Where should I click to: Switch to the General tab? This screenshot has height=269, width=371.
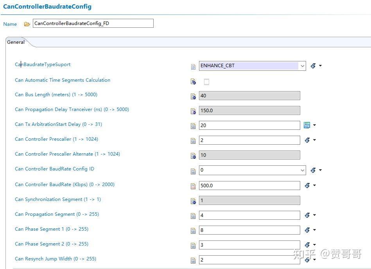(x=16, y=42)
